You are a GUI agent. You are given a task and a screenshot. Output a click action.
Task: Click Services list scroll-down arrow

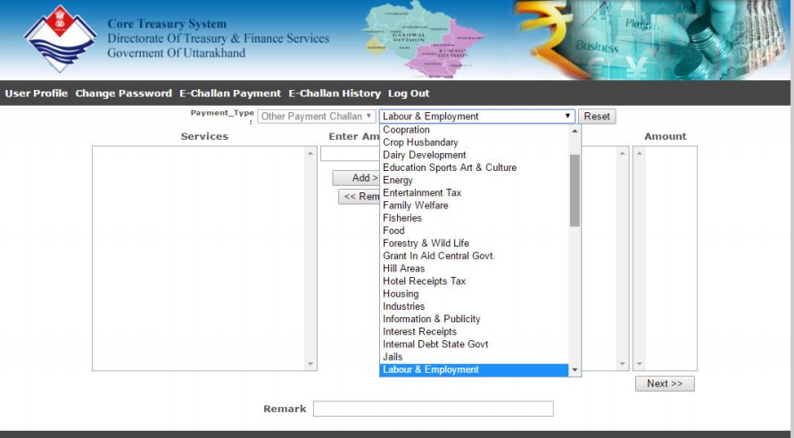tap(310, 364)
